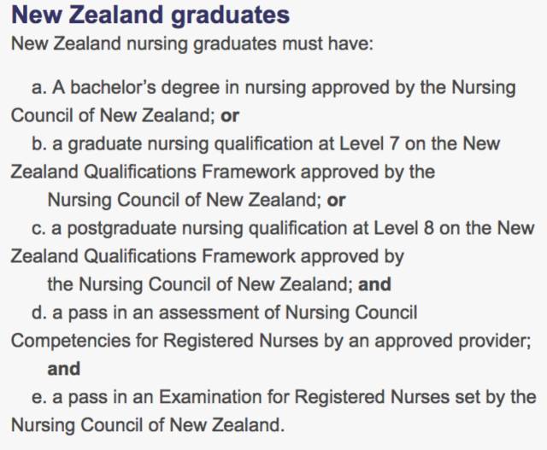
Task: Click the item letter 'd.' before 'a pass in an assessment'
Action: 39,313
